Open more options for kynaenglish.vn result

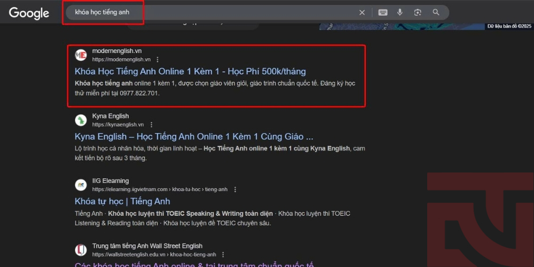click(152, 124)
